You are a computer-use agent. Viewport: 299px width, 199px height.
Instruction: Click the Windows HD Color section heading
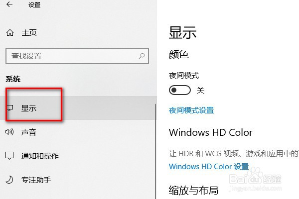pyautogui.click(x=210, y=132)
